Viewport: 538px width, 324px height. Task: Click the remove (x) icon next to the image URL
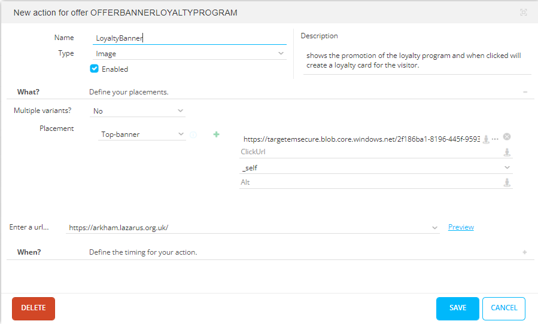pos(507,137)
